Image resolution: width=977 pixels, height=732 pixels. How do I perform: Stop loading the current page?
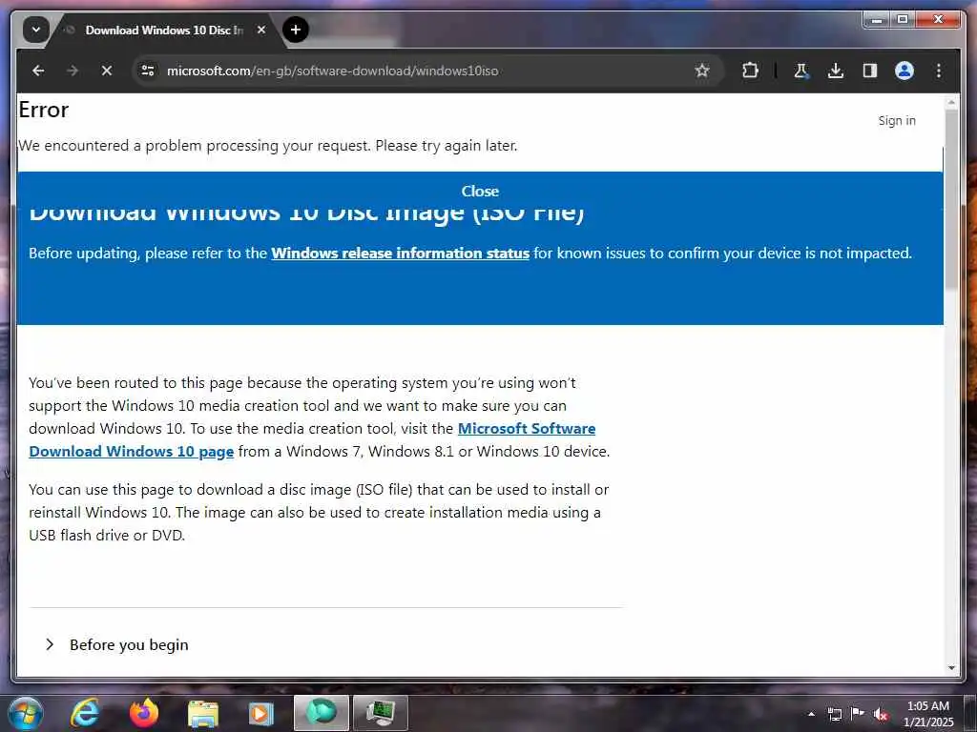pyautogui.click(x=107, y=71)
